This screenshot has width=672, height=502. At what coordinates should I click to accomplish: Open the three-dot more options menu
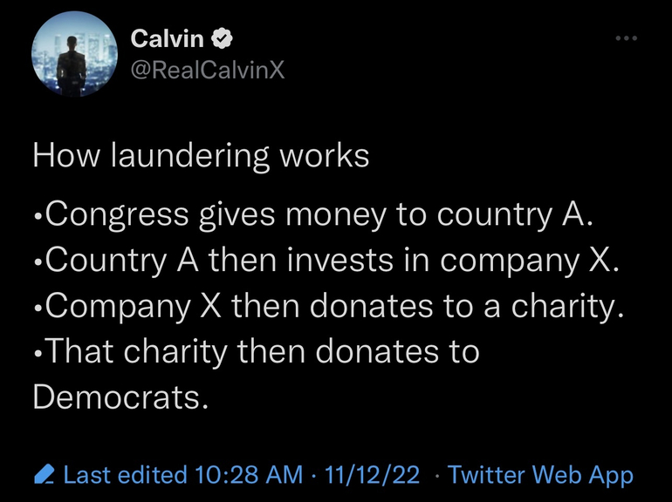point(625,39)
